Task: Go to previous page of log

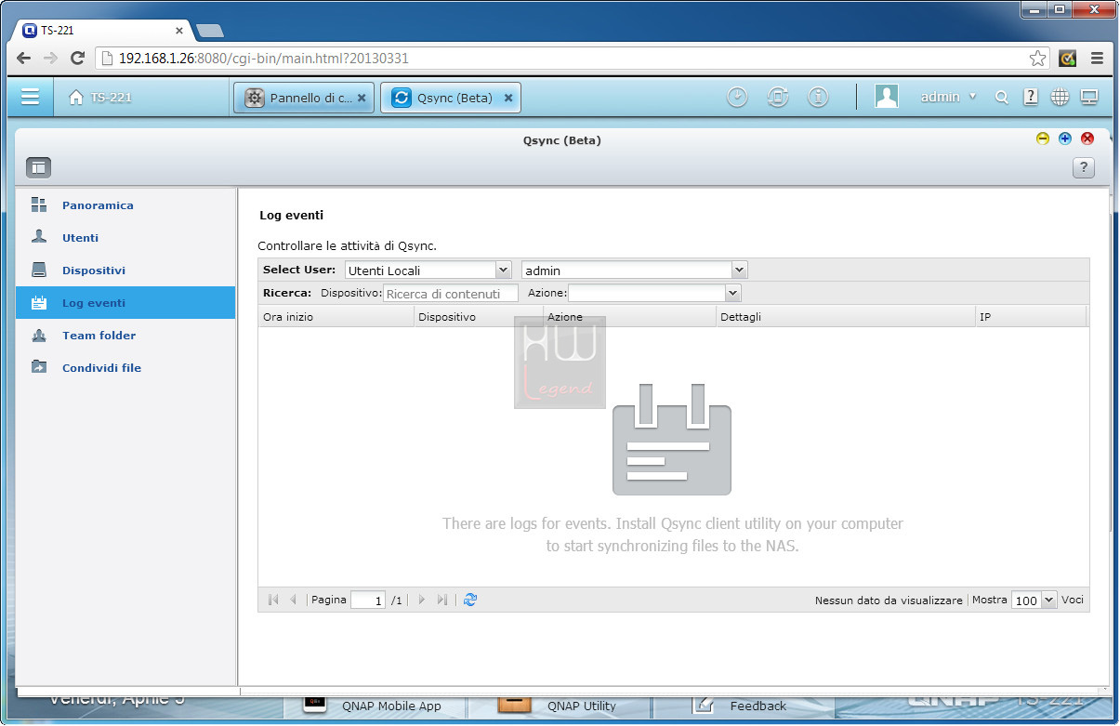Action: pos(294,601)
